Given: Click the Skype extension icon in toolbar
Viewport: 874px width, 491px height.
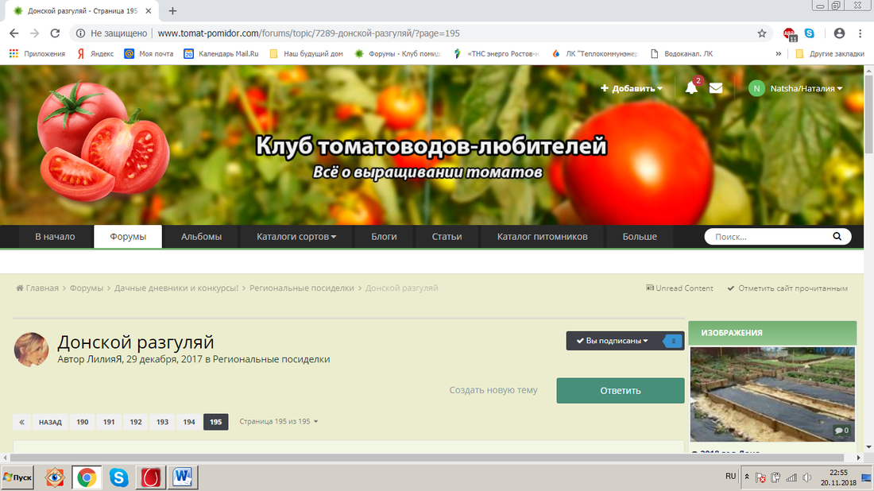Looking at the screenshot, I should (x=810, y=33).
